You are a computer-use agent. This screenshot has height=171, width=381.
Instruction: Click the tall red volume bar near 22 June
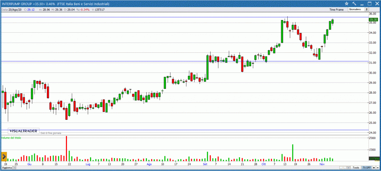click(x=66, y=148)
